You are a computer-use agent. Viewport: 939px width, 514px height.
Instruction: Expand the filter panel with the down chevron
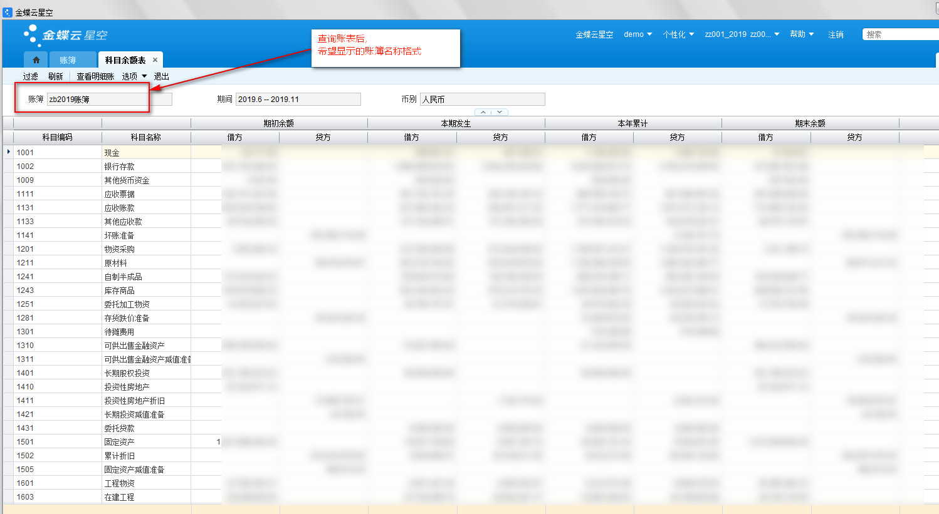pos(500,112)
